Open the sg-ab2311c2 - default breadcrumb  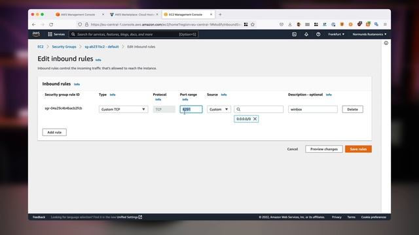pos(101,46)
